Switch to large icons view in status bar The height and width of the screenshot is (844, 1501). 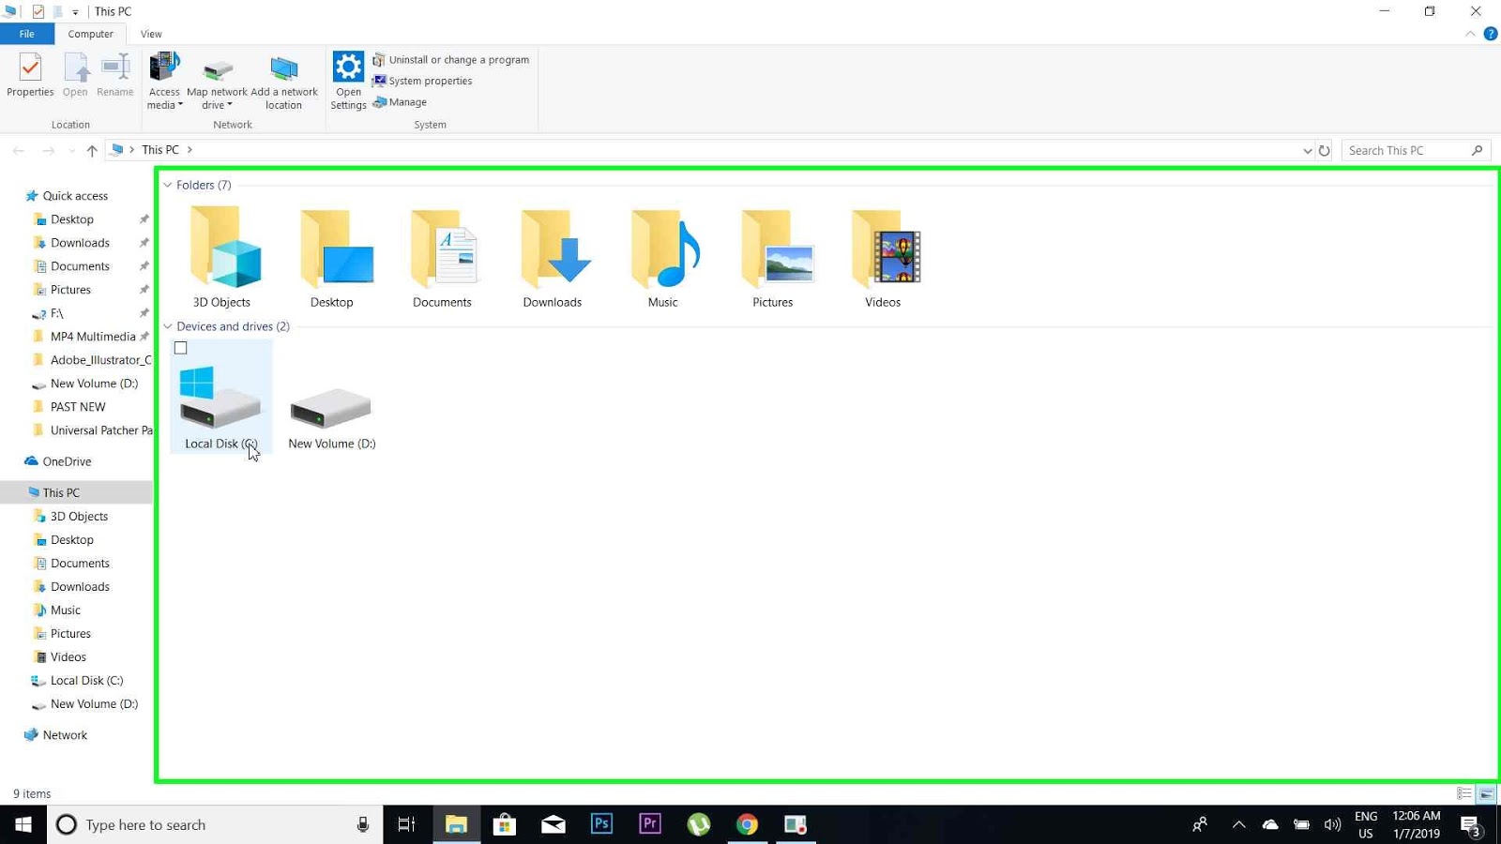[1485, 793]
